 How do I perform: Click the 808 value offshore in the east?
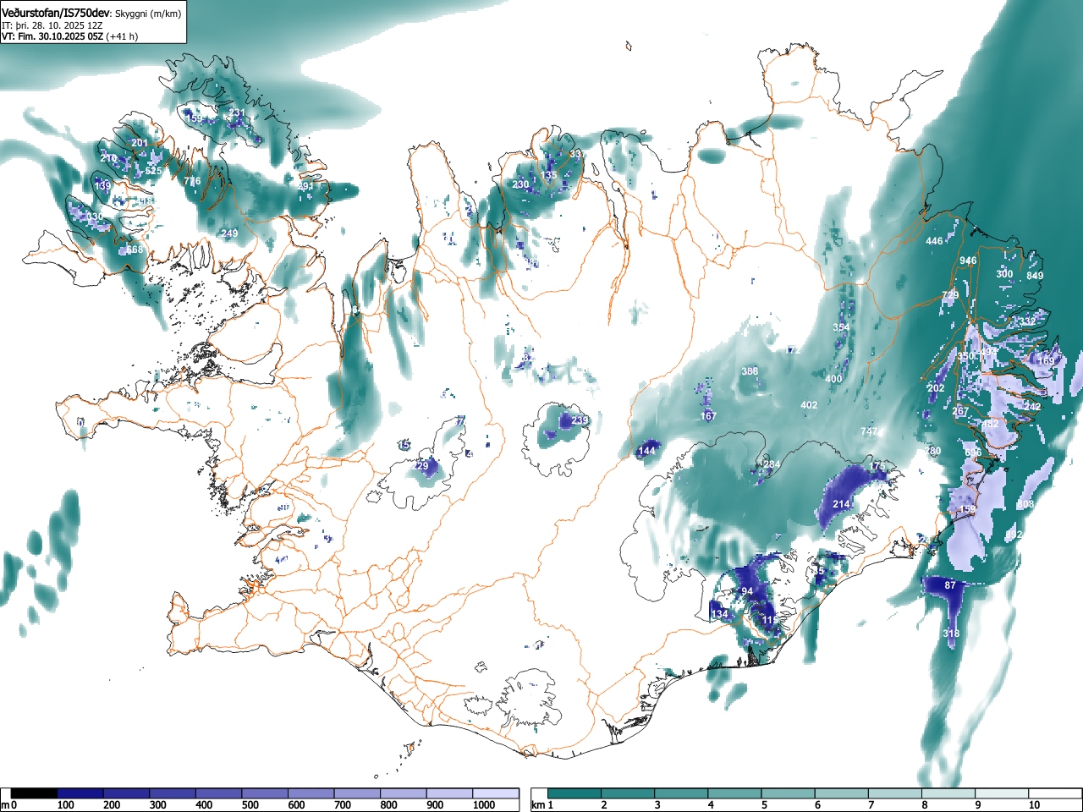coord(1025,504)
